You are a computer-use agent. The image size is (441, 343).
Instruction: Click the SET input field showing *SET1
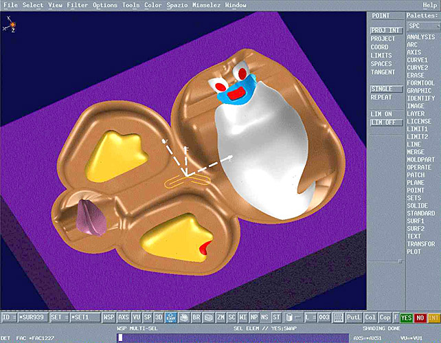(85, 318)
